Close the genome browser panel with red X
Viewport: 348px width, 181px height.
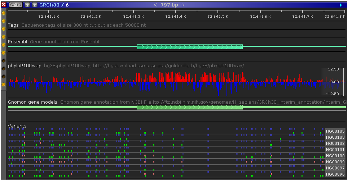[4, 5]
